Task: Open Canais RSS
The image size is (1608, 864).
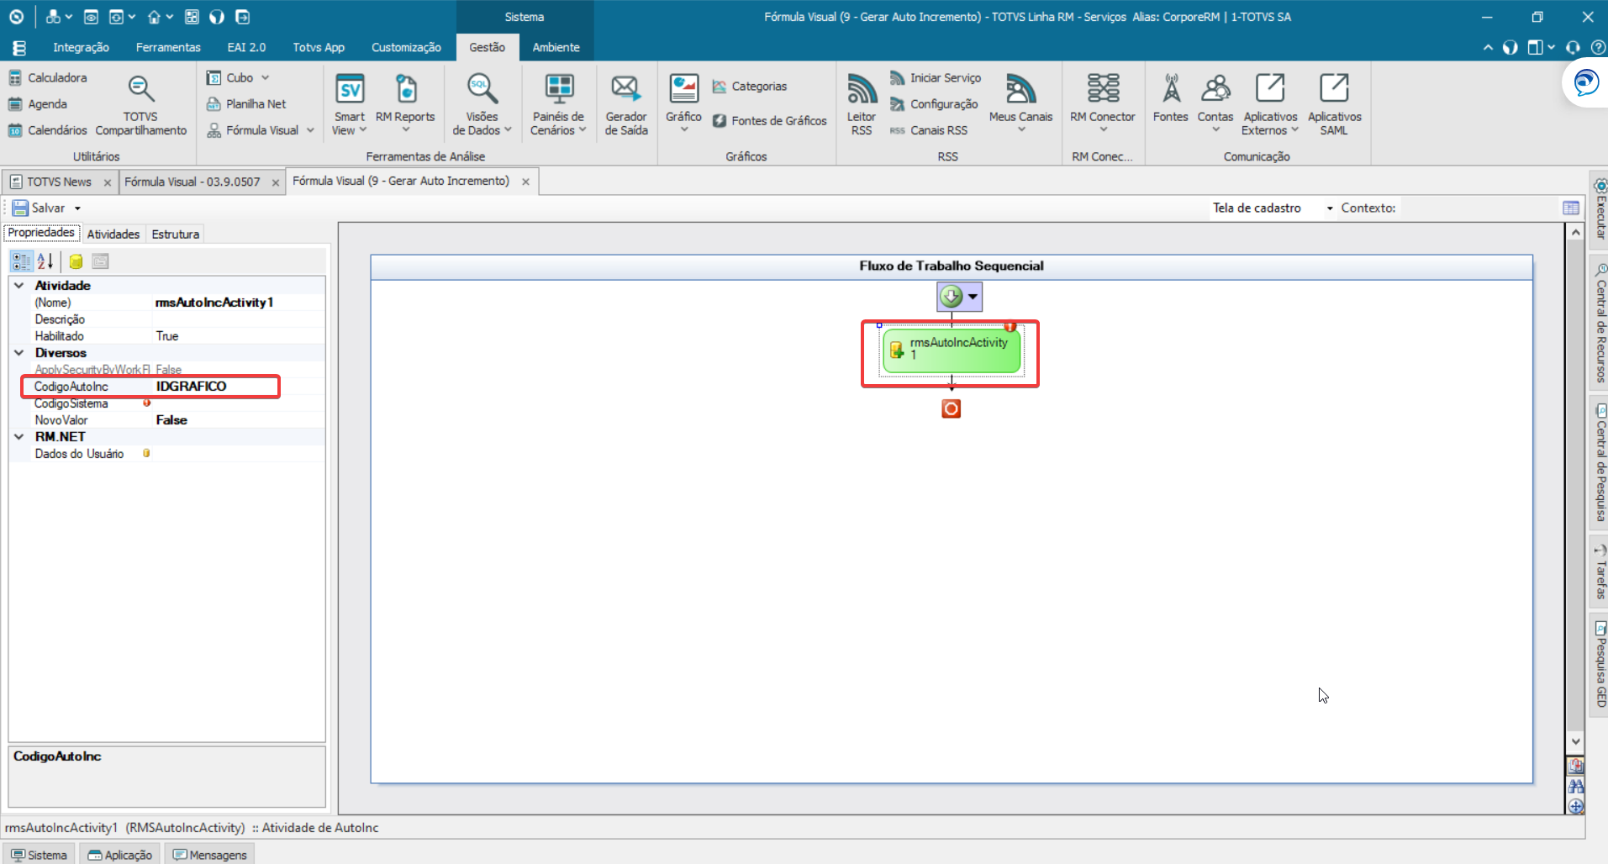Action: tap(929, 130)
